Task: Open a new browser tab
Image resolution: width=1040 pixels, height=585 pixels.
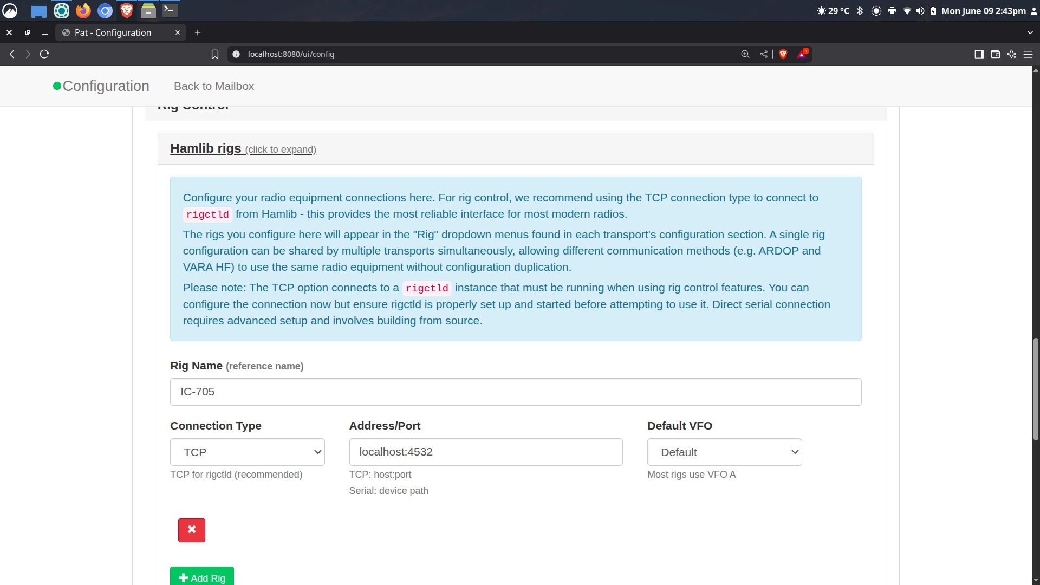Action: point(198,32)
